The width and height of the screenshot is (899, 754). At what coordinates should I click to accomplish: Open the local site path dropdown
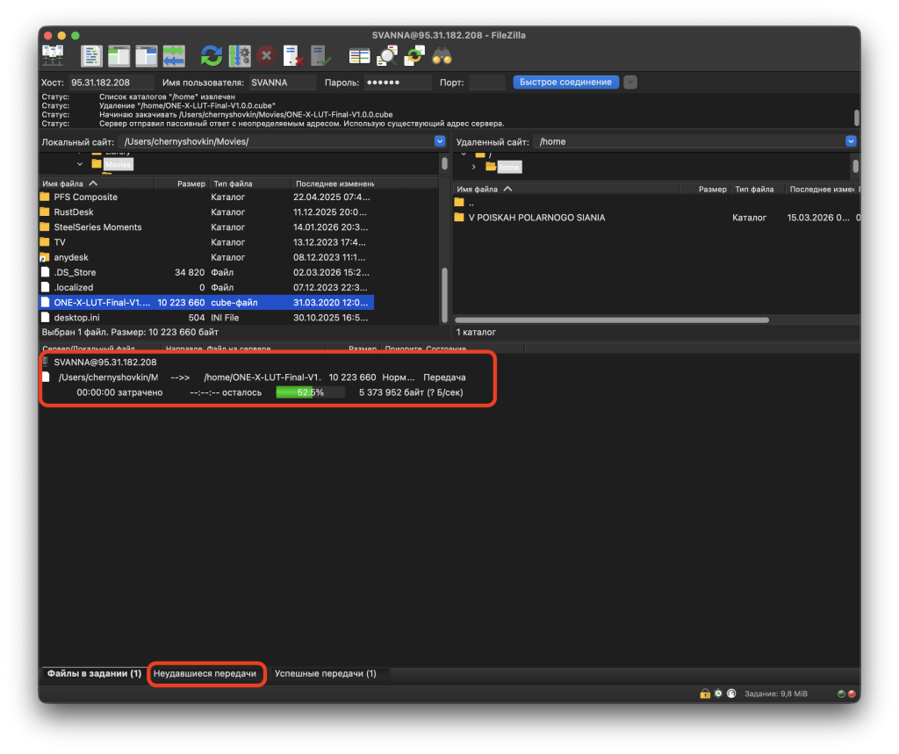pos(440,141)
